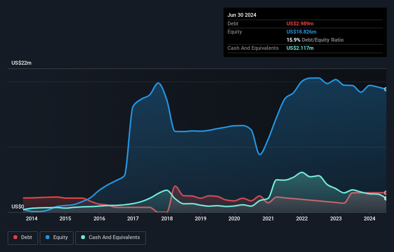Click the blue Equity legend dot
This screenshot has width=394, height=252.
pyautogui.click(x=48, y=237)
